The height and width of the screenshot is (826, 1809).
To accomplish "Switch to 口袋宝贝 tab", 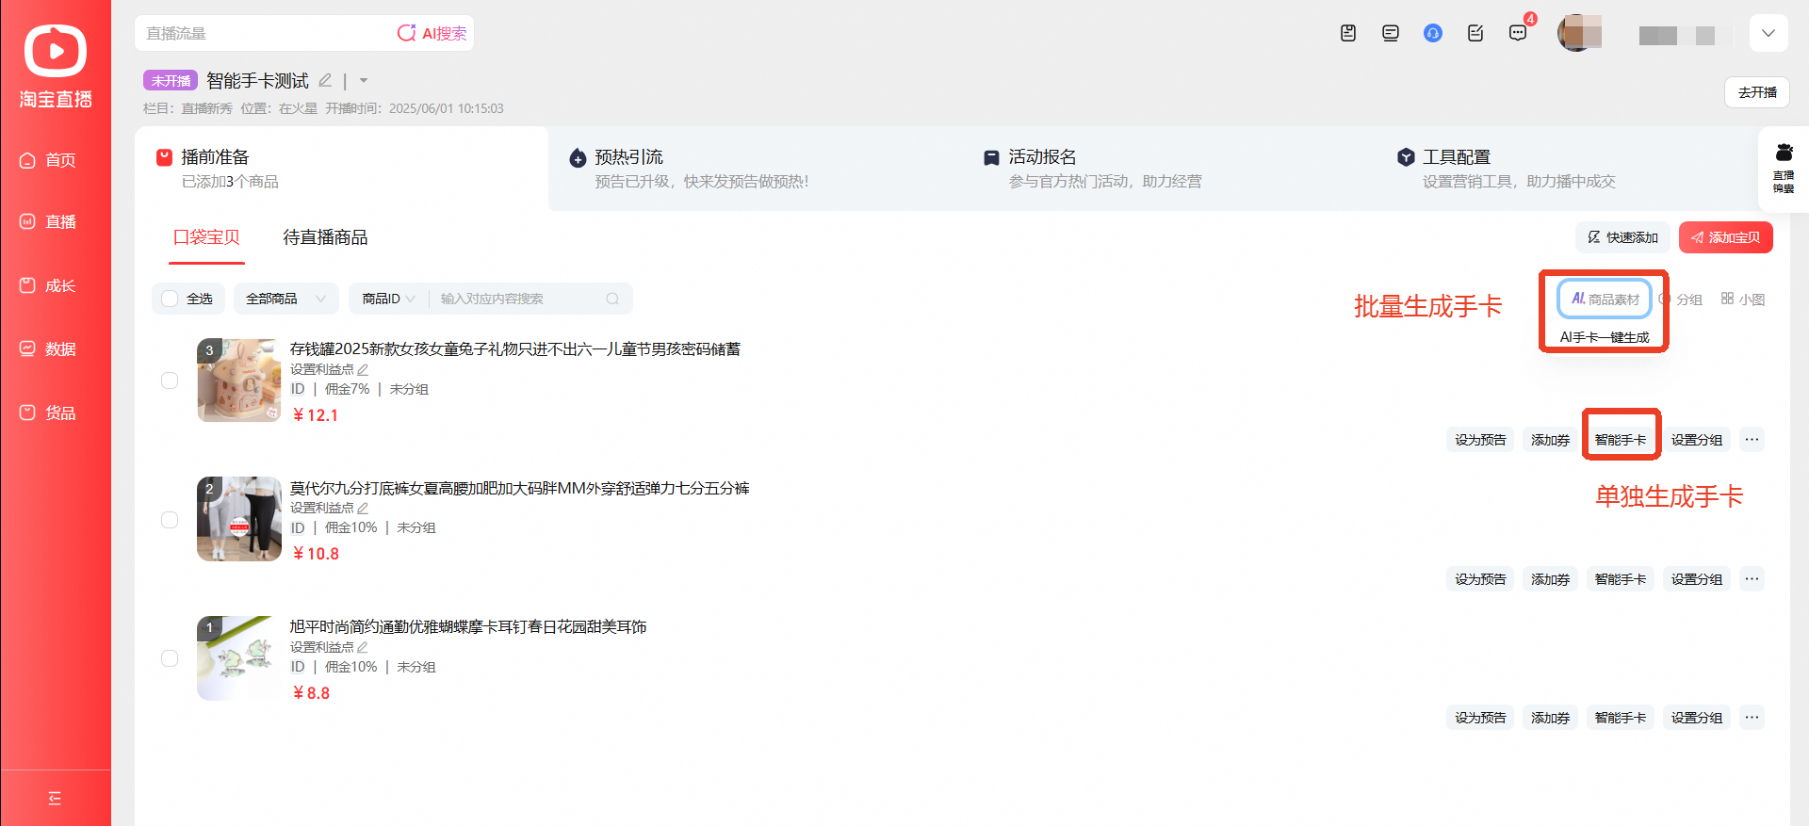I will [206, 237].
